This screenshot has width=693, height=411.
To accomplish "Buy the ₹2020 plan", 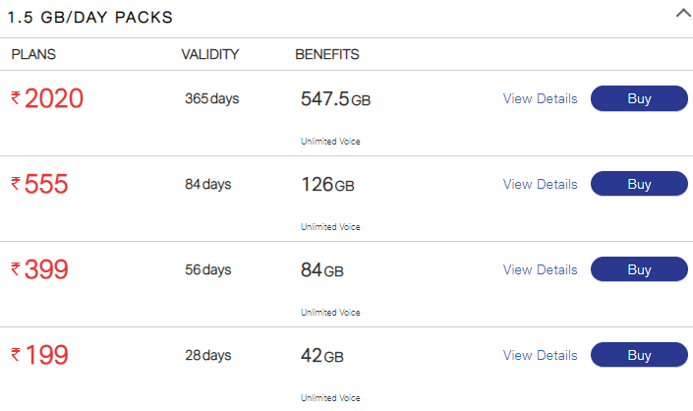I will (x=639, y=98).
